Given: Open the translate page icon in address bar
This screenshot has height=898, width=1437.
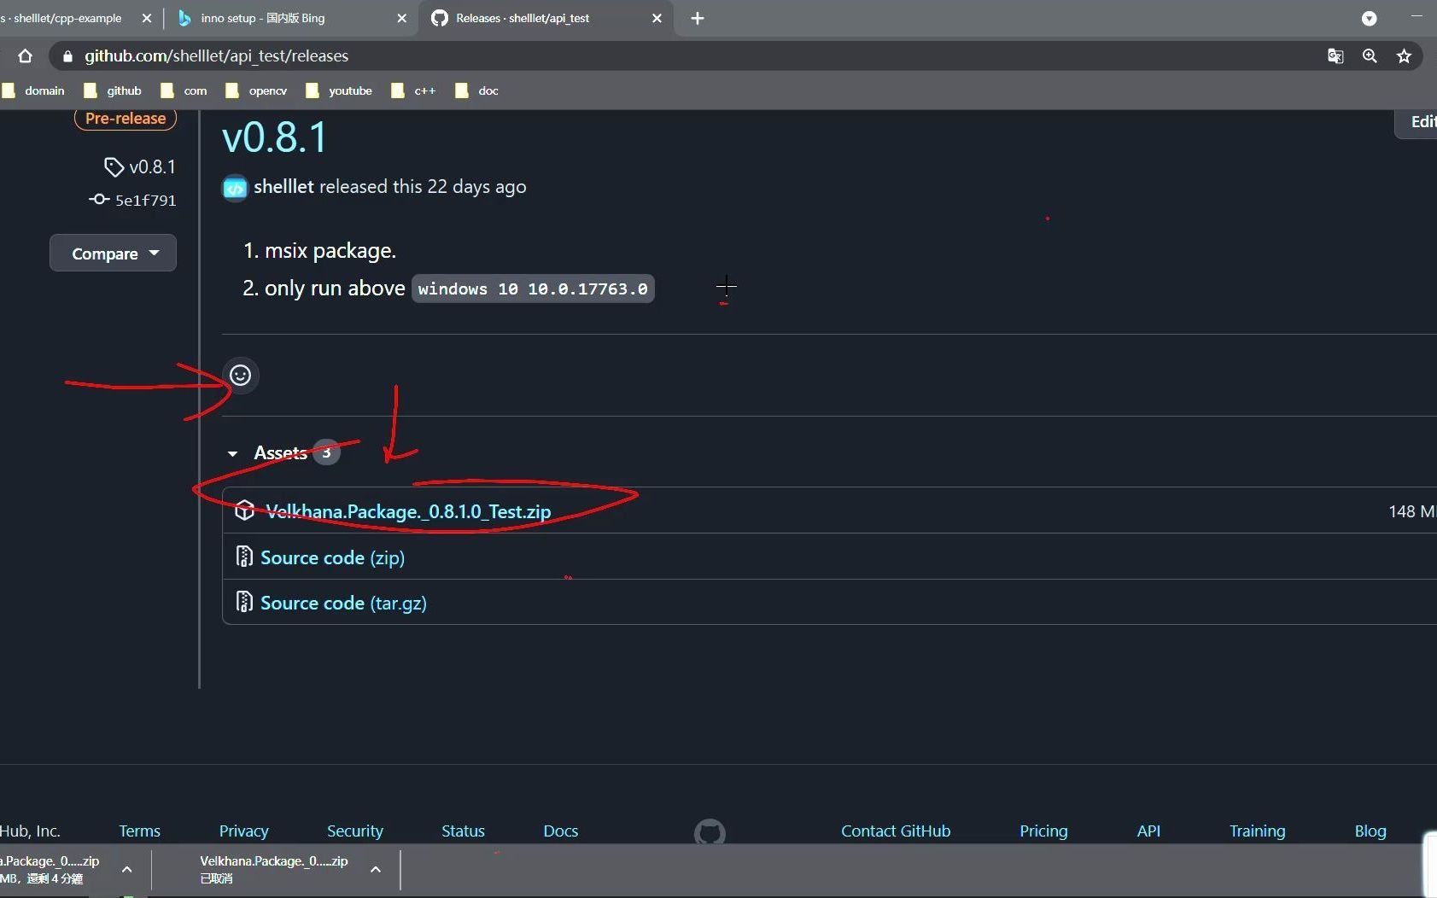Looking at the screenshot, I should coord(1335,55).
